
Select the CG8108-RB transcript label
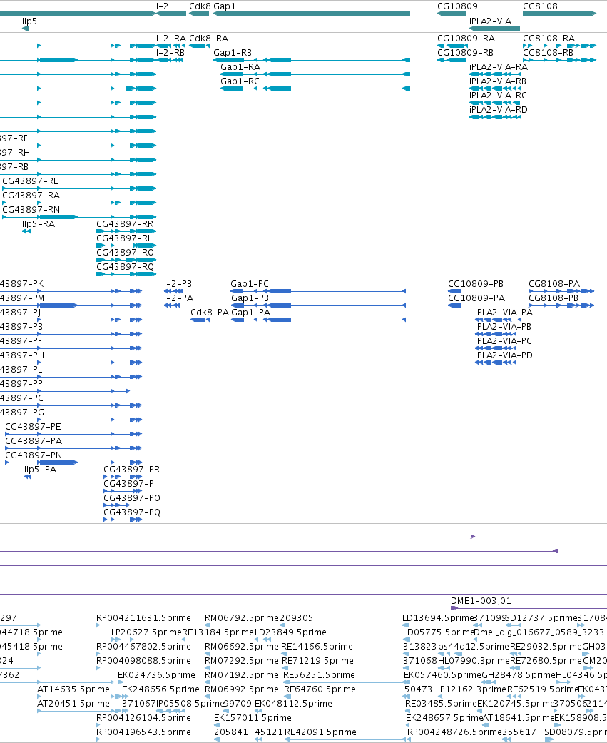548,53
